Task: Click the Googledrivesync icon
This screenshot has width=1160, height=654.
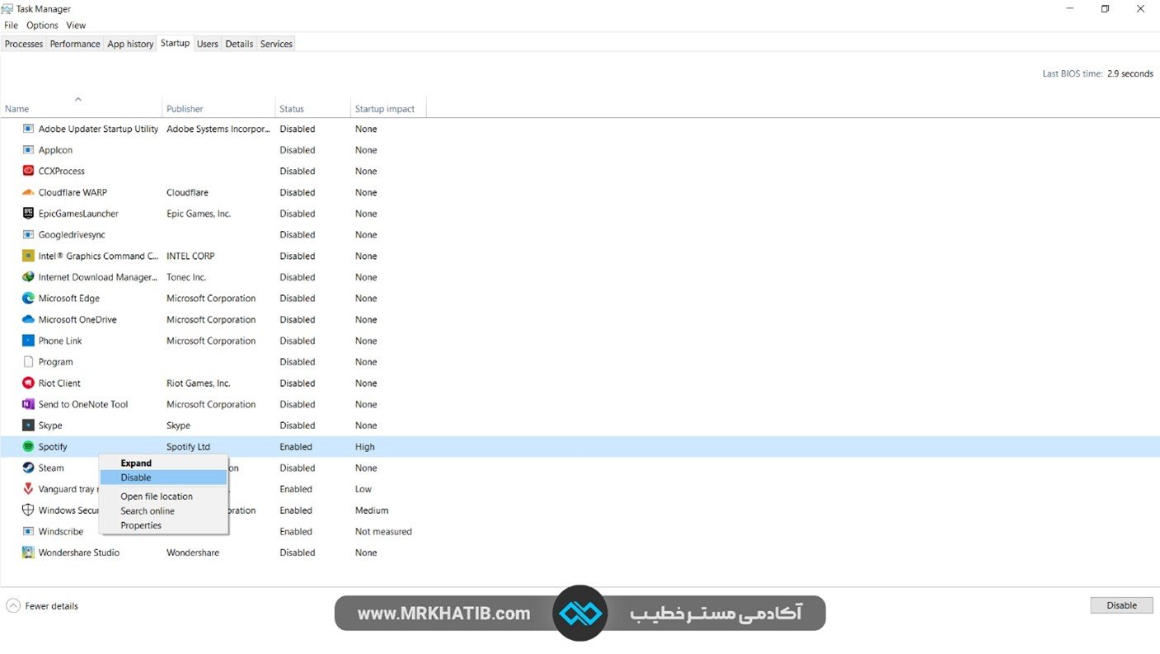Action: pyautogui.click(x=28, y=235)
